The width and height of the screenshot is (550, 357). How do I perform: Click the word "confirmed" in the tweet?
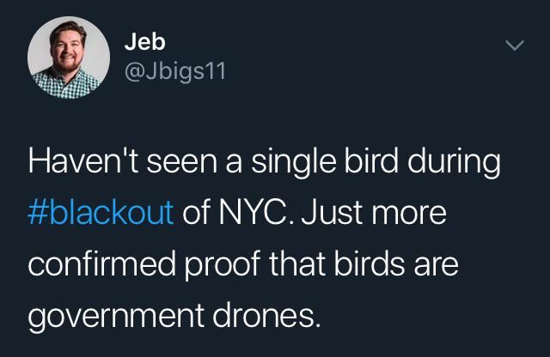[101, 263]
